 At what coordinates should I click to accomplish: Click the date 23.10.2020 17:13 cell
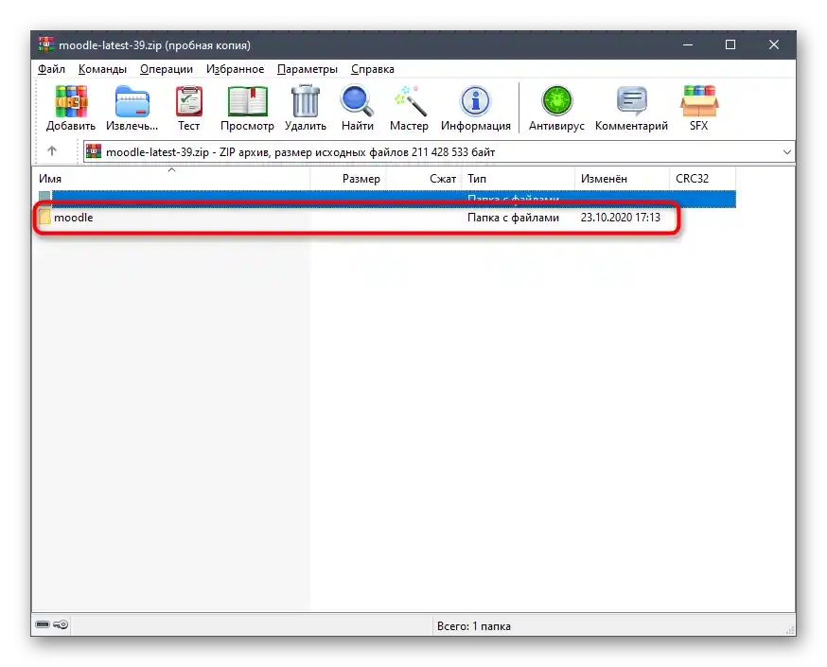tap(621, 218)
